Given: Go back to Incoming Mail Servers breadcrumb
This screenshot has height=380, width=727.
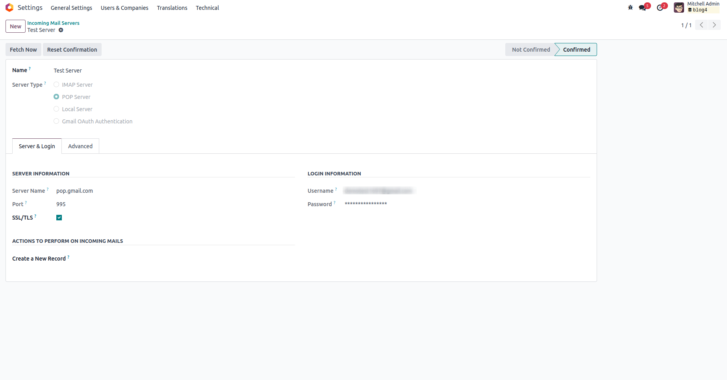Looking at the screenshot, I should (x=53, y=23).
